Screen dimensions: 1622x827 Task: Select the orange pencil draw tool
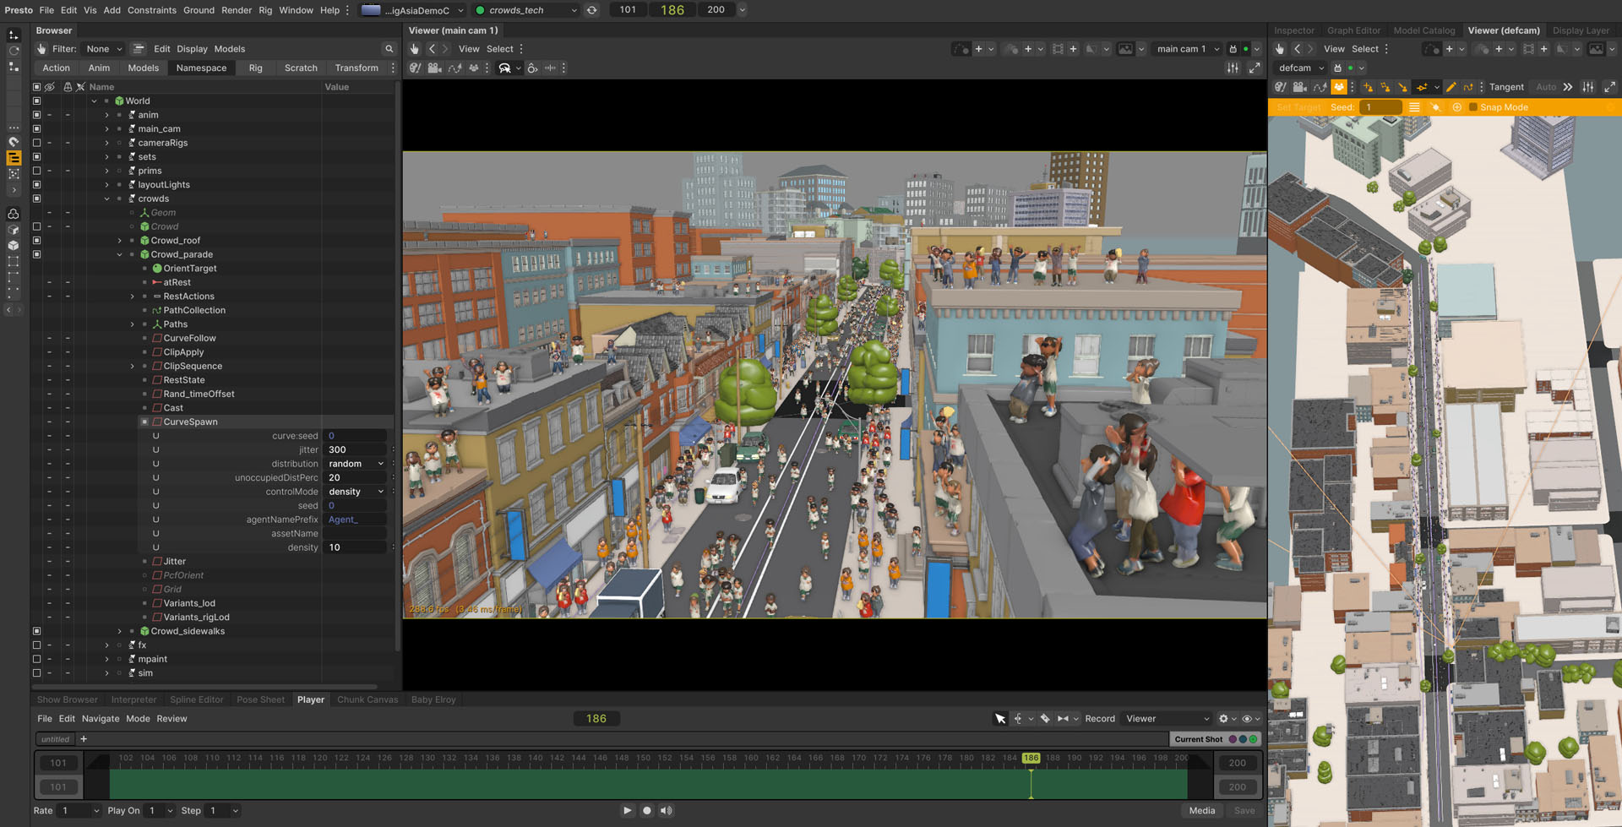point(1451,87)
